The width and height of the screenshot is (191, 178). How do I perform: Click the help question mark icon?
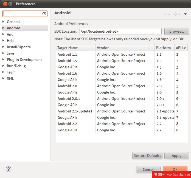pyautogui.click(x=8, y=169)
